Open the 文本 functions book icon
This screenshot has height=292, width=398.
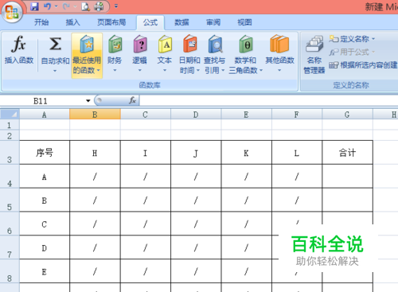point(165,44)
